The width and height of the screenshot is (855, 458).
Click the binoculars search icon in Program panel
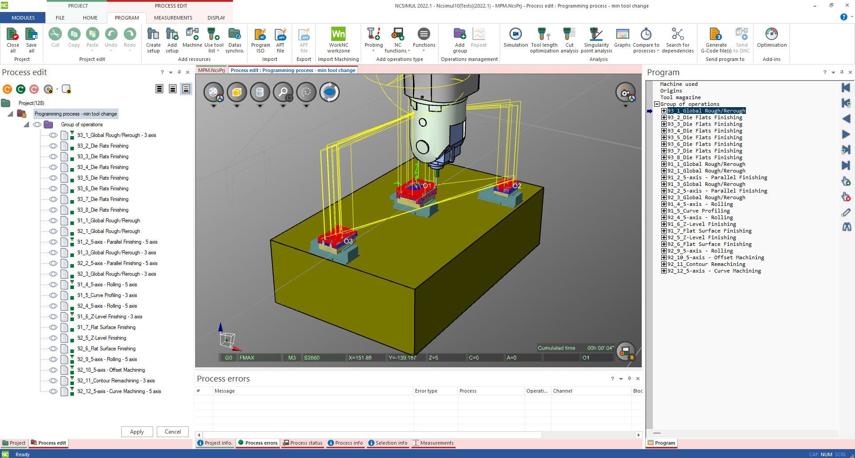[x=846, y=227]
